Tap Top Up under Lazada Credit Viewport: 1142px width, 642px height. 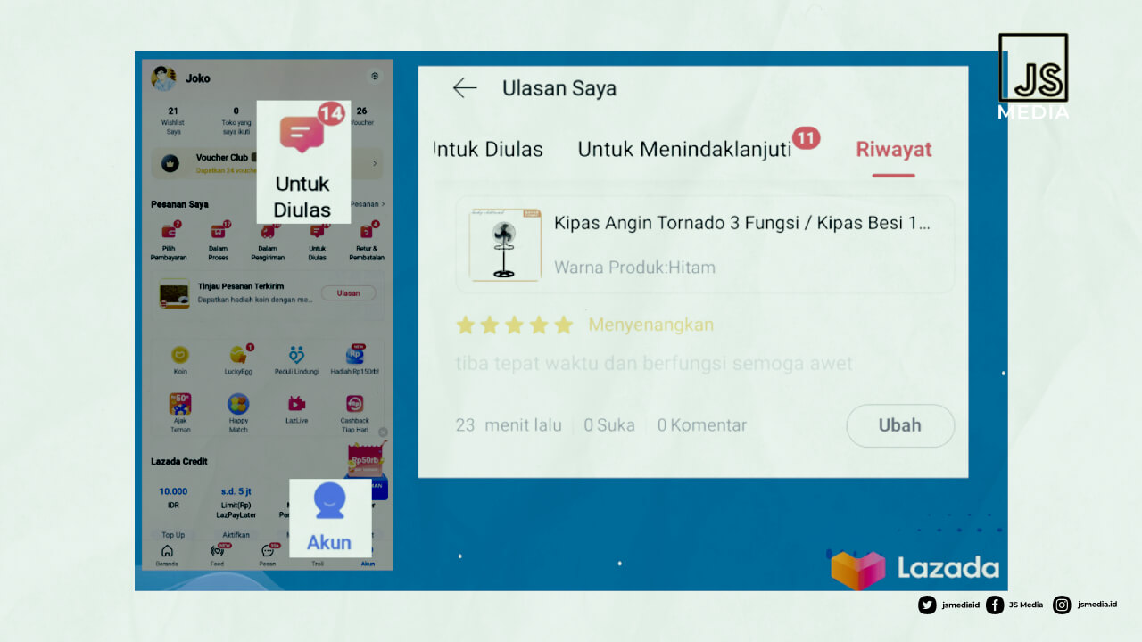click(x=173, y=535)
